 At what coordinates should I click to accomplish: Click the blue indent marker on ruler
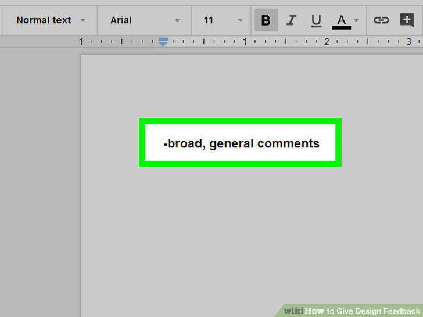coord(163,42)
